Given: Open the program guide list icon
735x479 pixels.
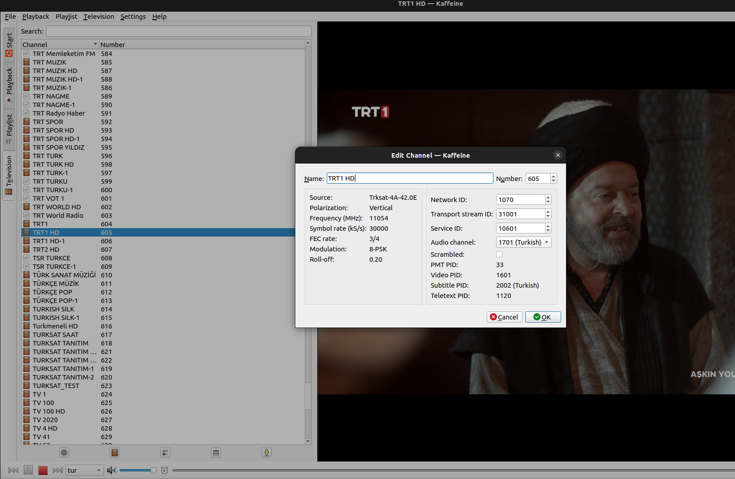Looking at the screenshot, I should click(x=165, y=453).
